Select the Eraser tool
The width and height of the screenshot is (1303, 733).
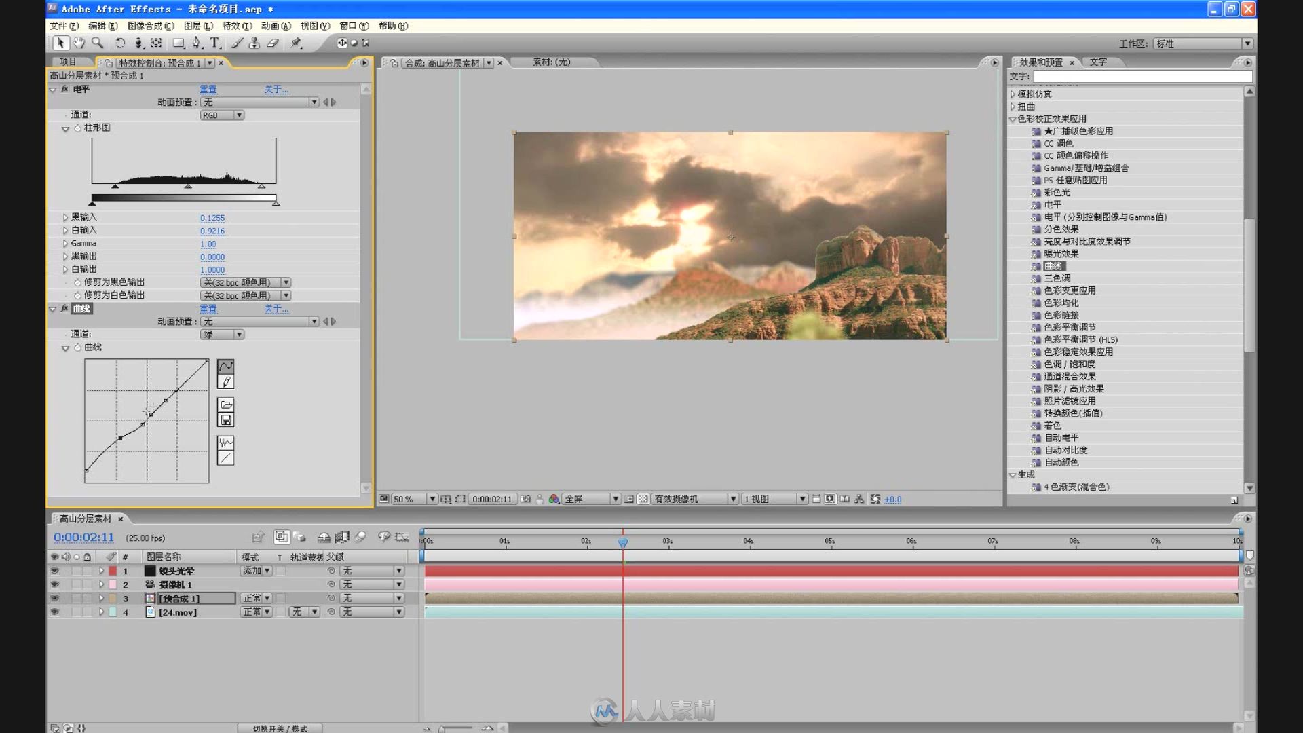coord(273,43)
